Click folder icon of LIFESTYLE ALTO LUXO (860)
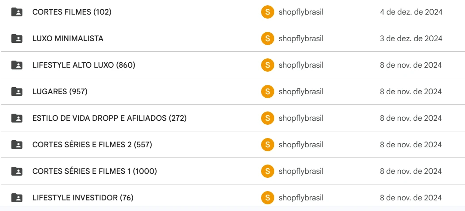Image resolution: width=465 pixels, height=211 pixels. point(17,65)
